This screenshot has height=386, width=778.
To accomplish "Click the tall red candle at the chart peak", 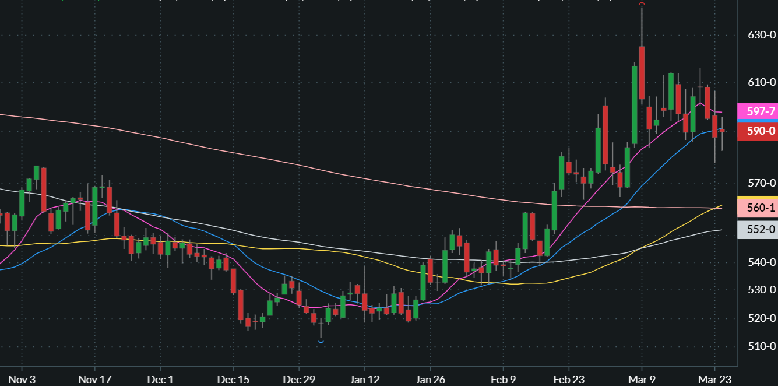I will [x=642, y=73].
